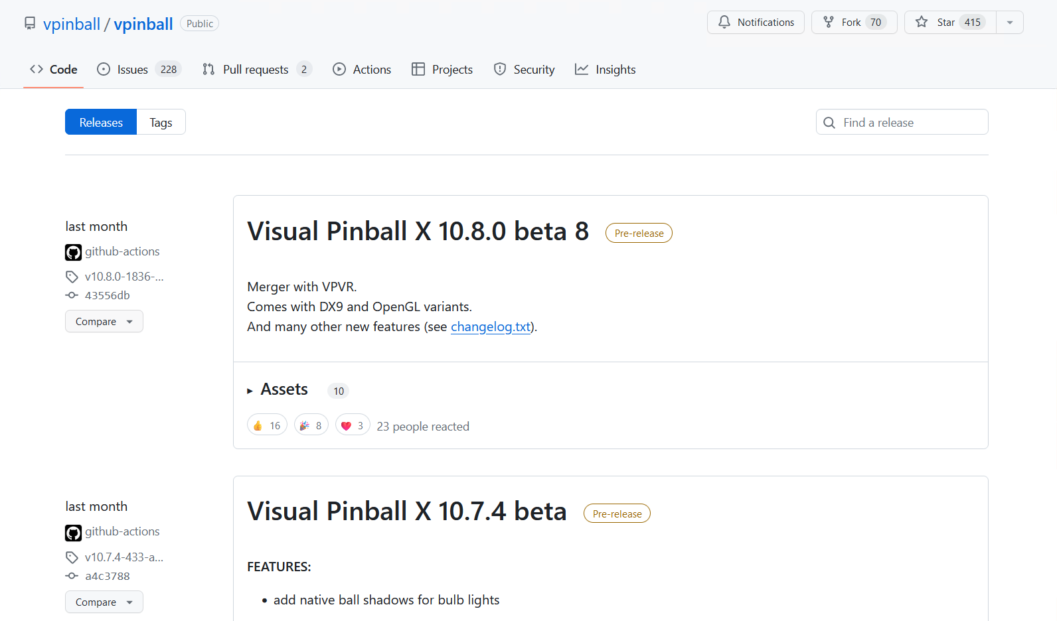
Task: Click the Pre-release badge of 10.7.4 beta
Action: (x=617, y=514)
